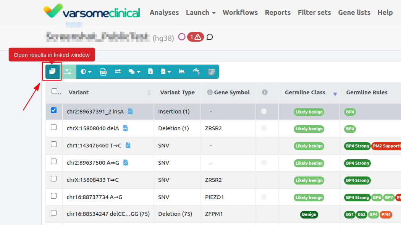Click the pink circle status indicator
The width and height of the screenshot is (401, 225).
182,37
